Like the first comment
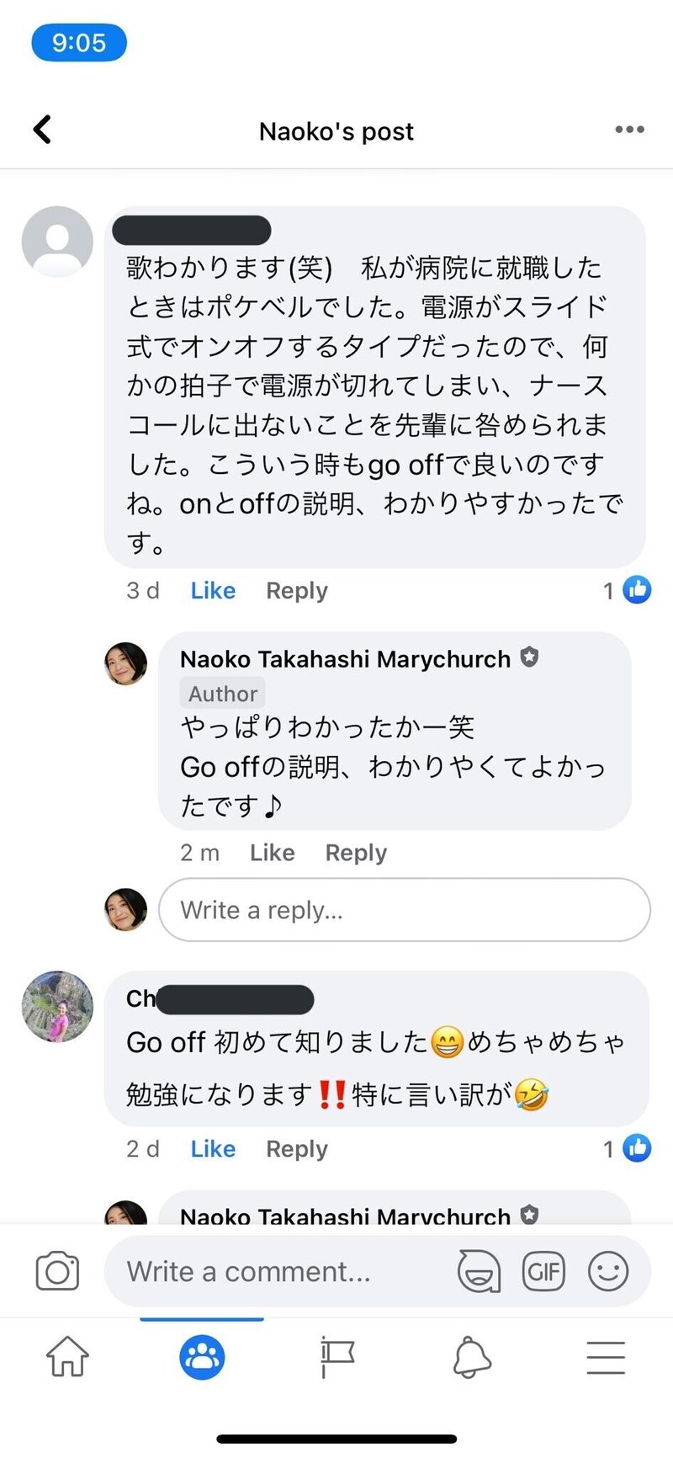Viewport: 673px width, 1458px height. pos(212,590)
